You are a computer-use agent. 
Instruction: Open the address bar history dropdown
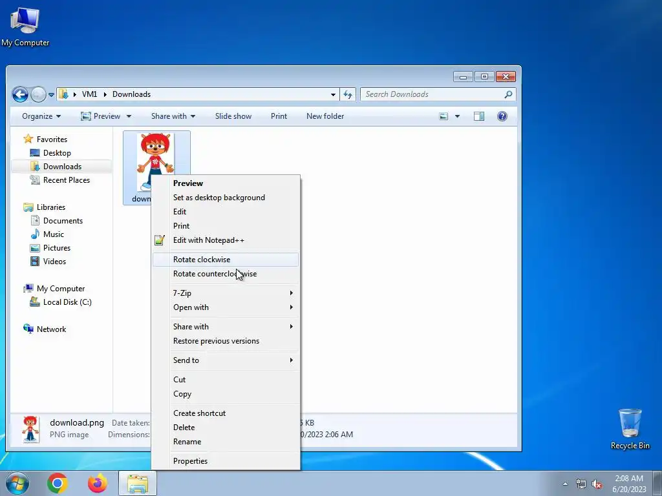[x=333, y=94]
